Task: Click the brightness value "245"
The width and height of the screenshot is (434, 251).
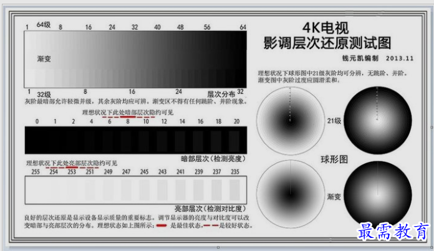Action: pos(144,172)
